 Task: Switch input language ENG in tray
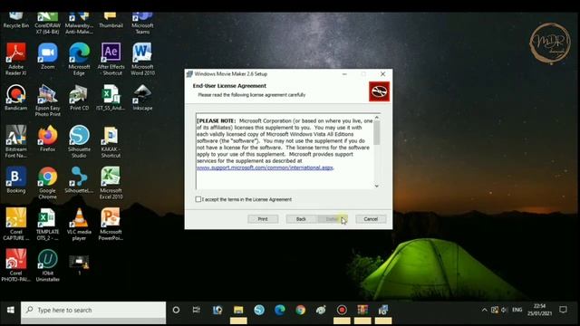point(517,310)
